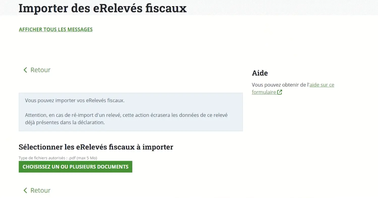Click the 'Aide' sidebar heading

(260, 73)
